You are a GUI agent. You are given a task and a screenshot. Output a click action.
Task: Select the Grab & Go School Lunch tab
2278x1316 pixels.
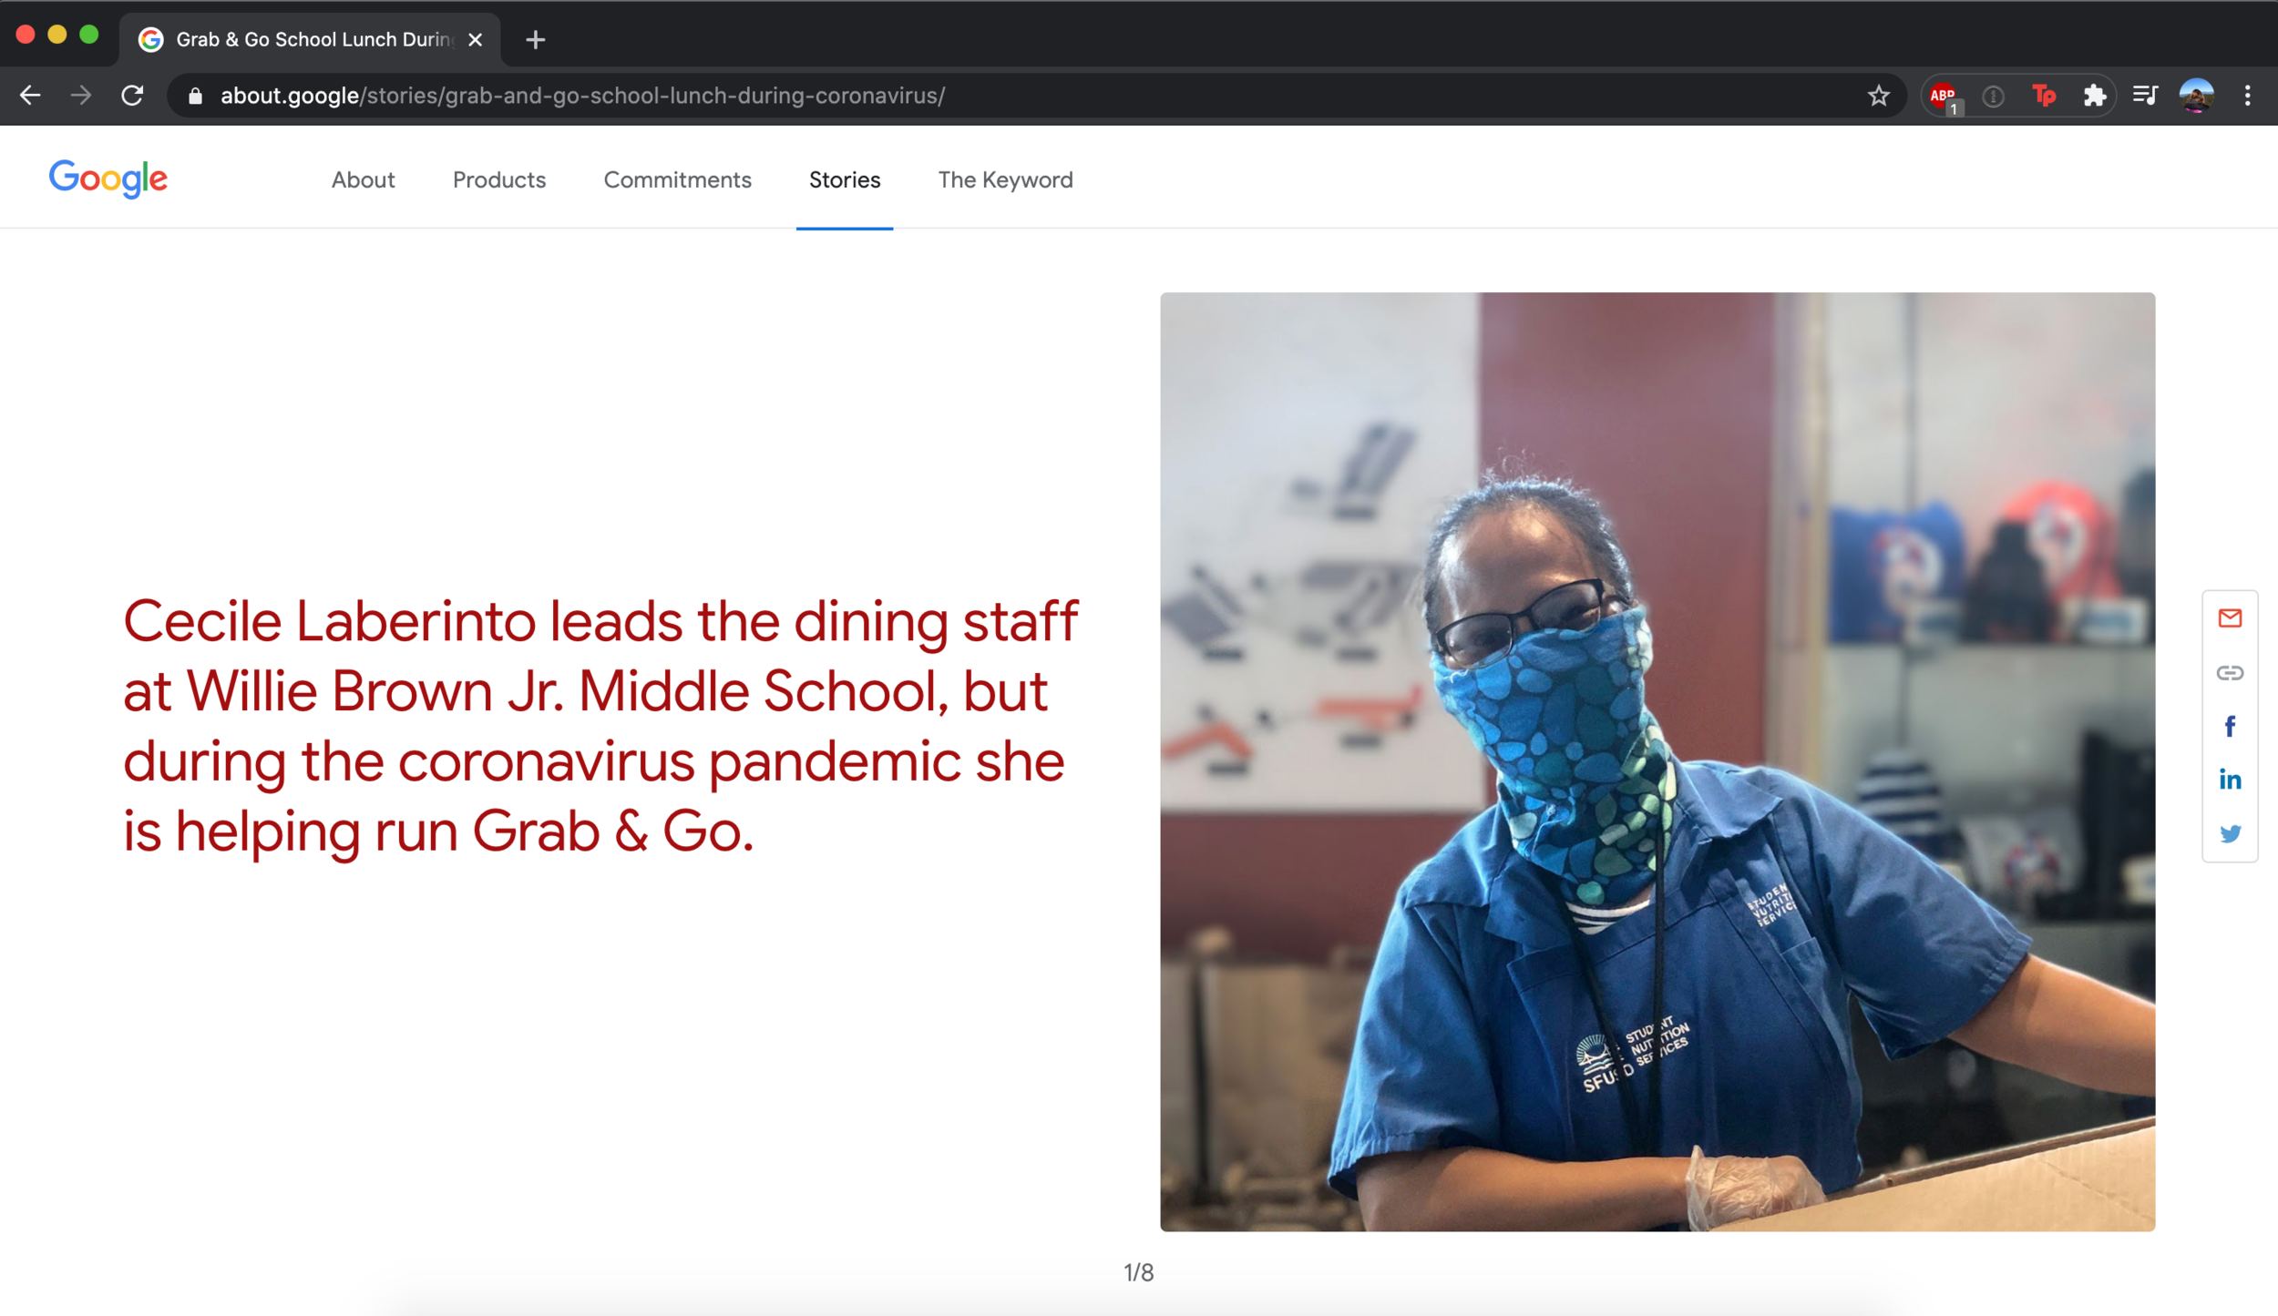(310, 39)
